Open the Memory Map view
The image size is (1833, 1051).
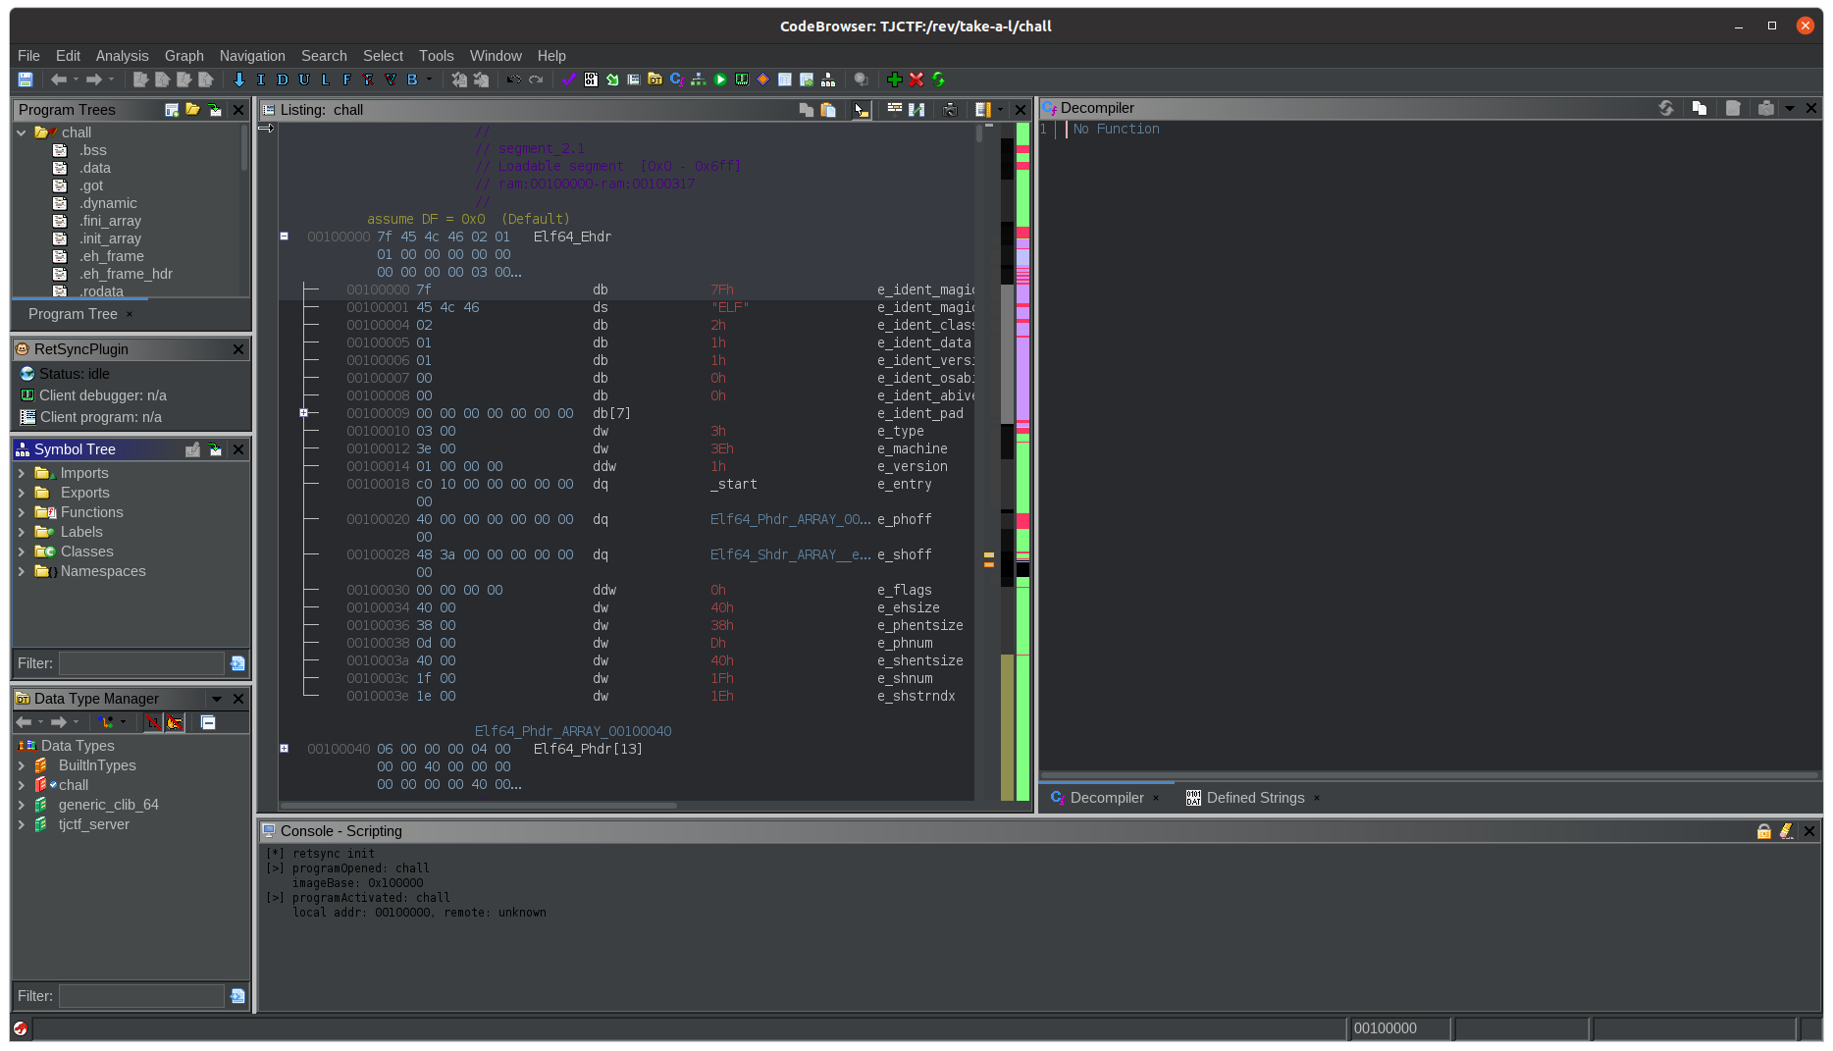742,79
